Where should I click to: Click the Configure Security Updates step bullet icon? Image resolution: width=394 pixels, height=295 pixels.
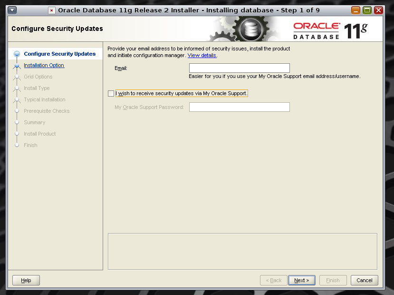[x=17, y=54]
